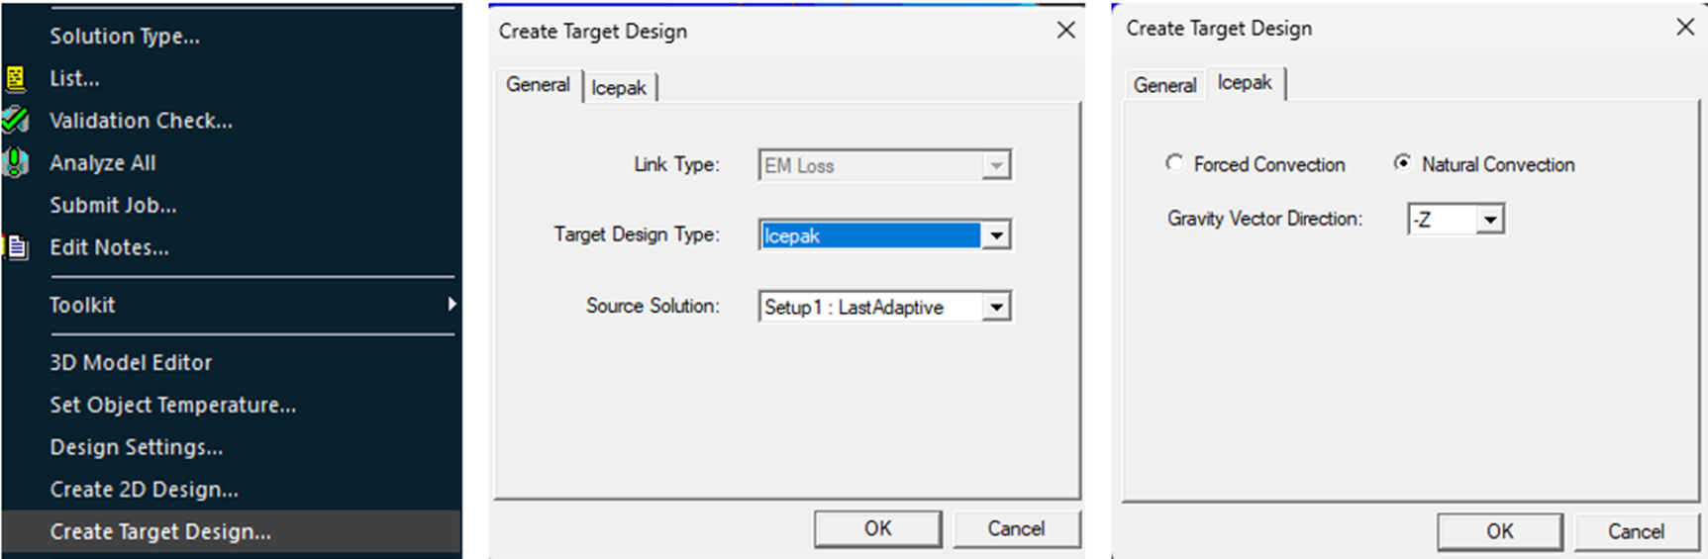Expand the Toolkit submenu arrow

tap(452, 305)
